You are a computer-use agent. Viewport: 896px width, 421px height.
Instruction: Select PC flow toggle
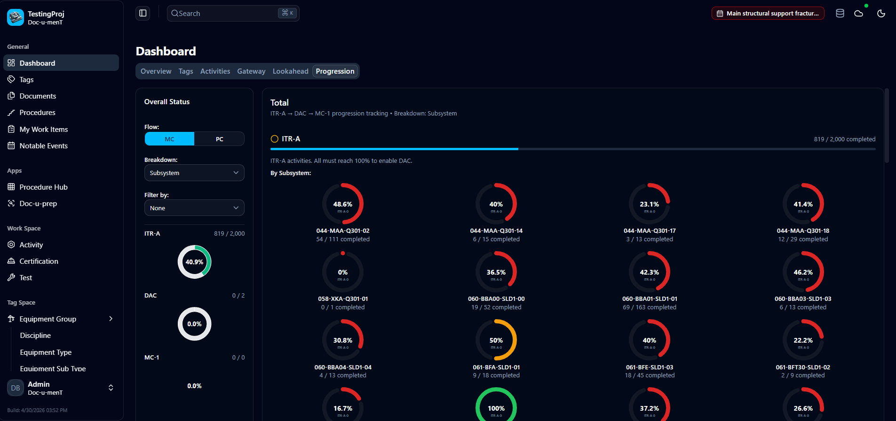click(219, 139)
